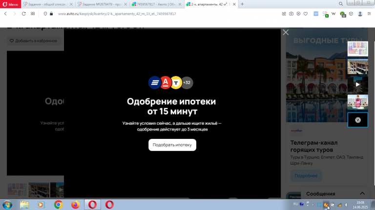
Task: Reload the current page
Action: pos(23,14)
